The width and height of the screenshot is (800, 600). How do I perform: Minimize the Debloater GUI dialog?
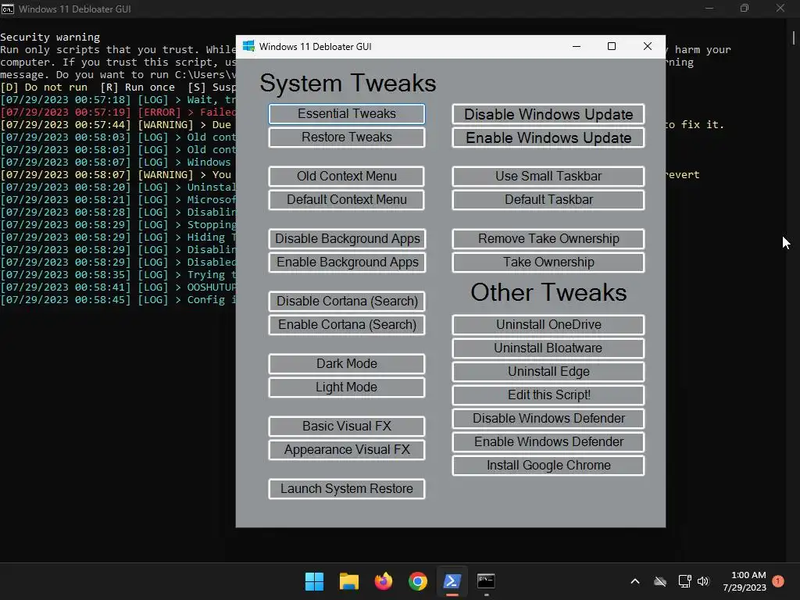(577, 46)
